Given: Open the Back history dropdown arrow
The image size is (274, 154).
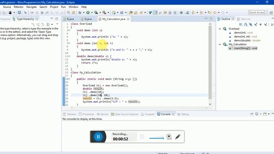Looking at the screenshot, I should click(219, 12).
